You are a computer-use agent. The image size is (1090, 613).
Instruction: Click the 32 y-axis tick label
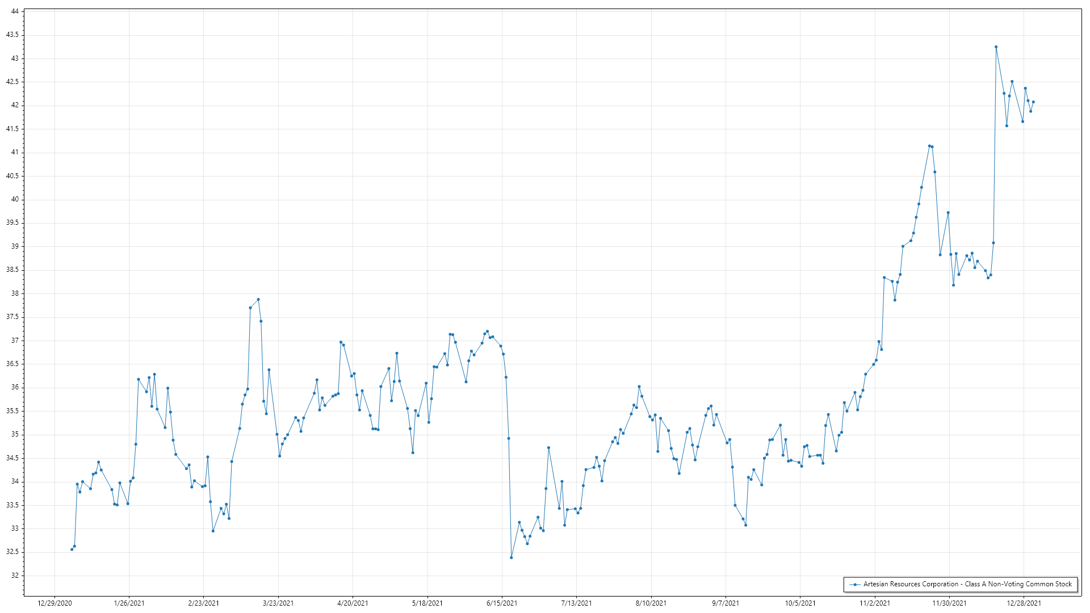pyautogui.click(x=15, y=576)
